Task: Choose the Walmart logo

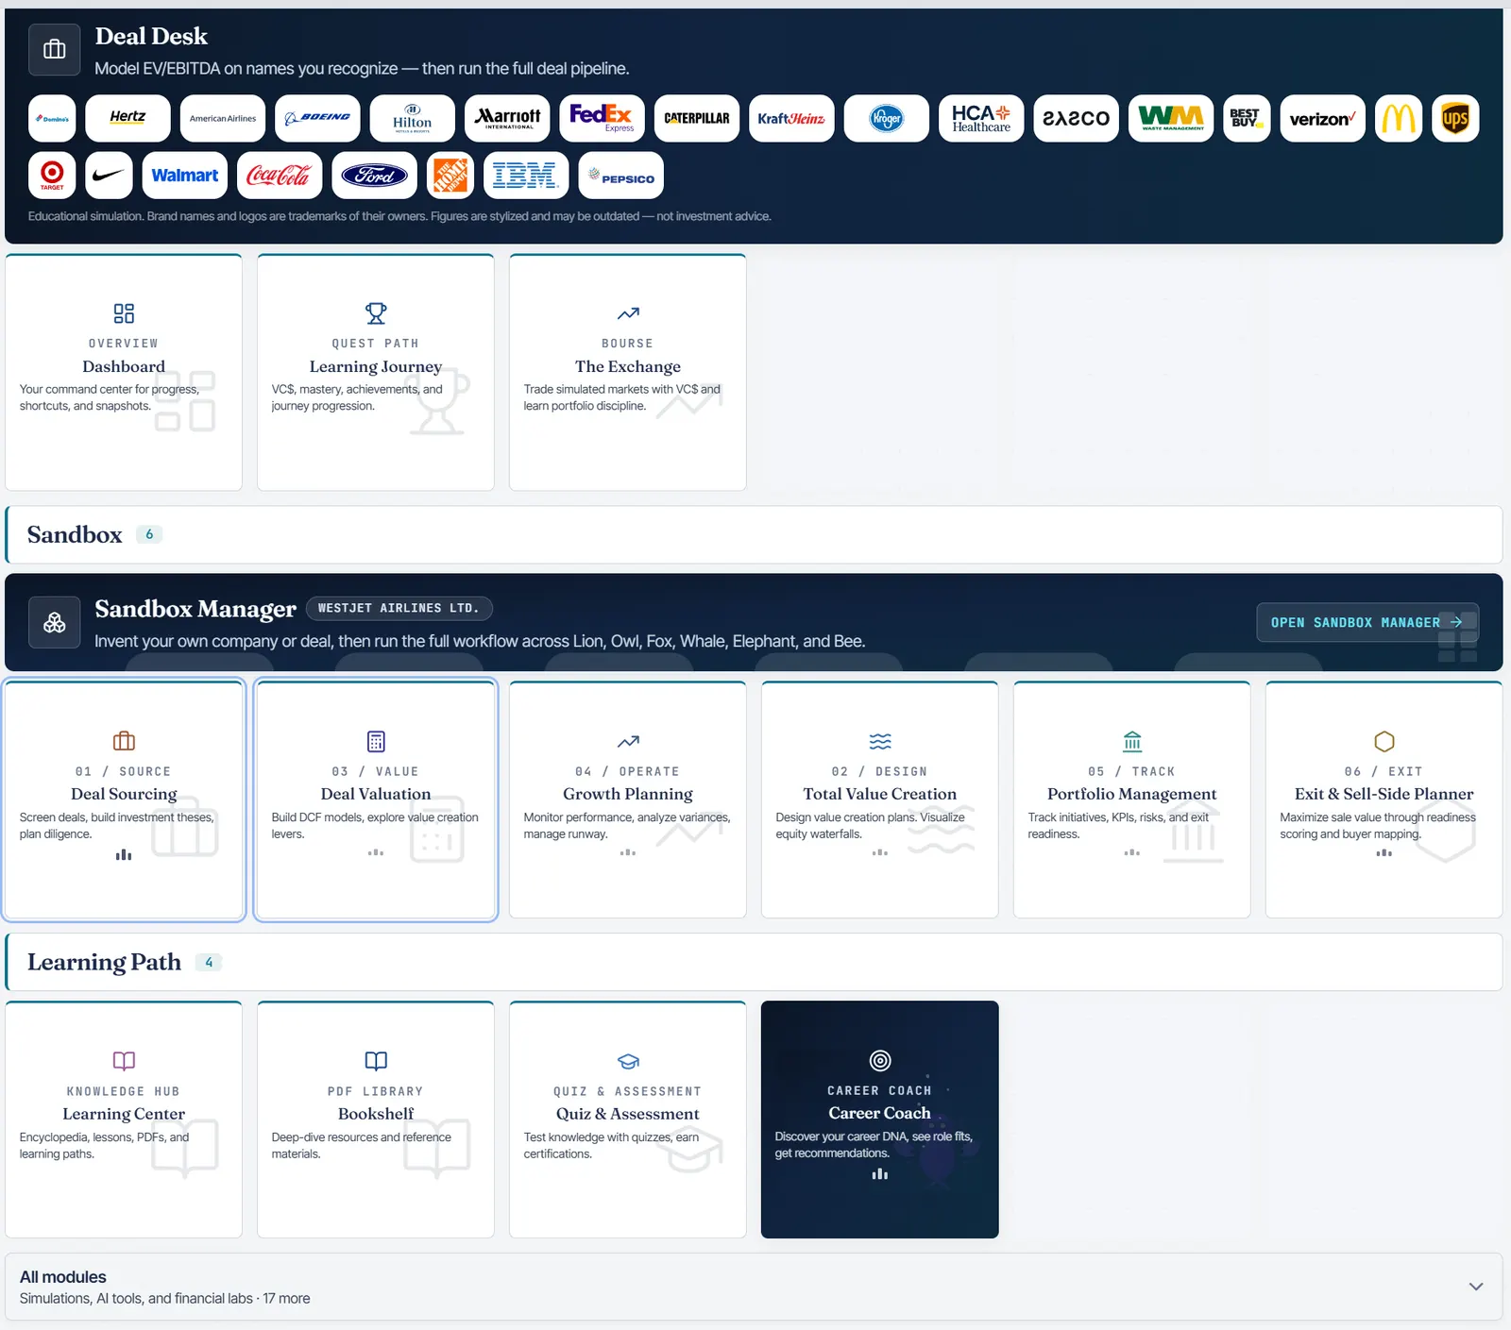Action: tap(185, 176)
